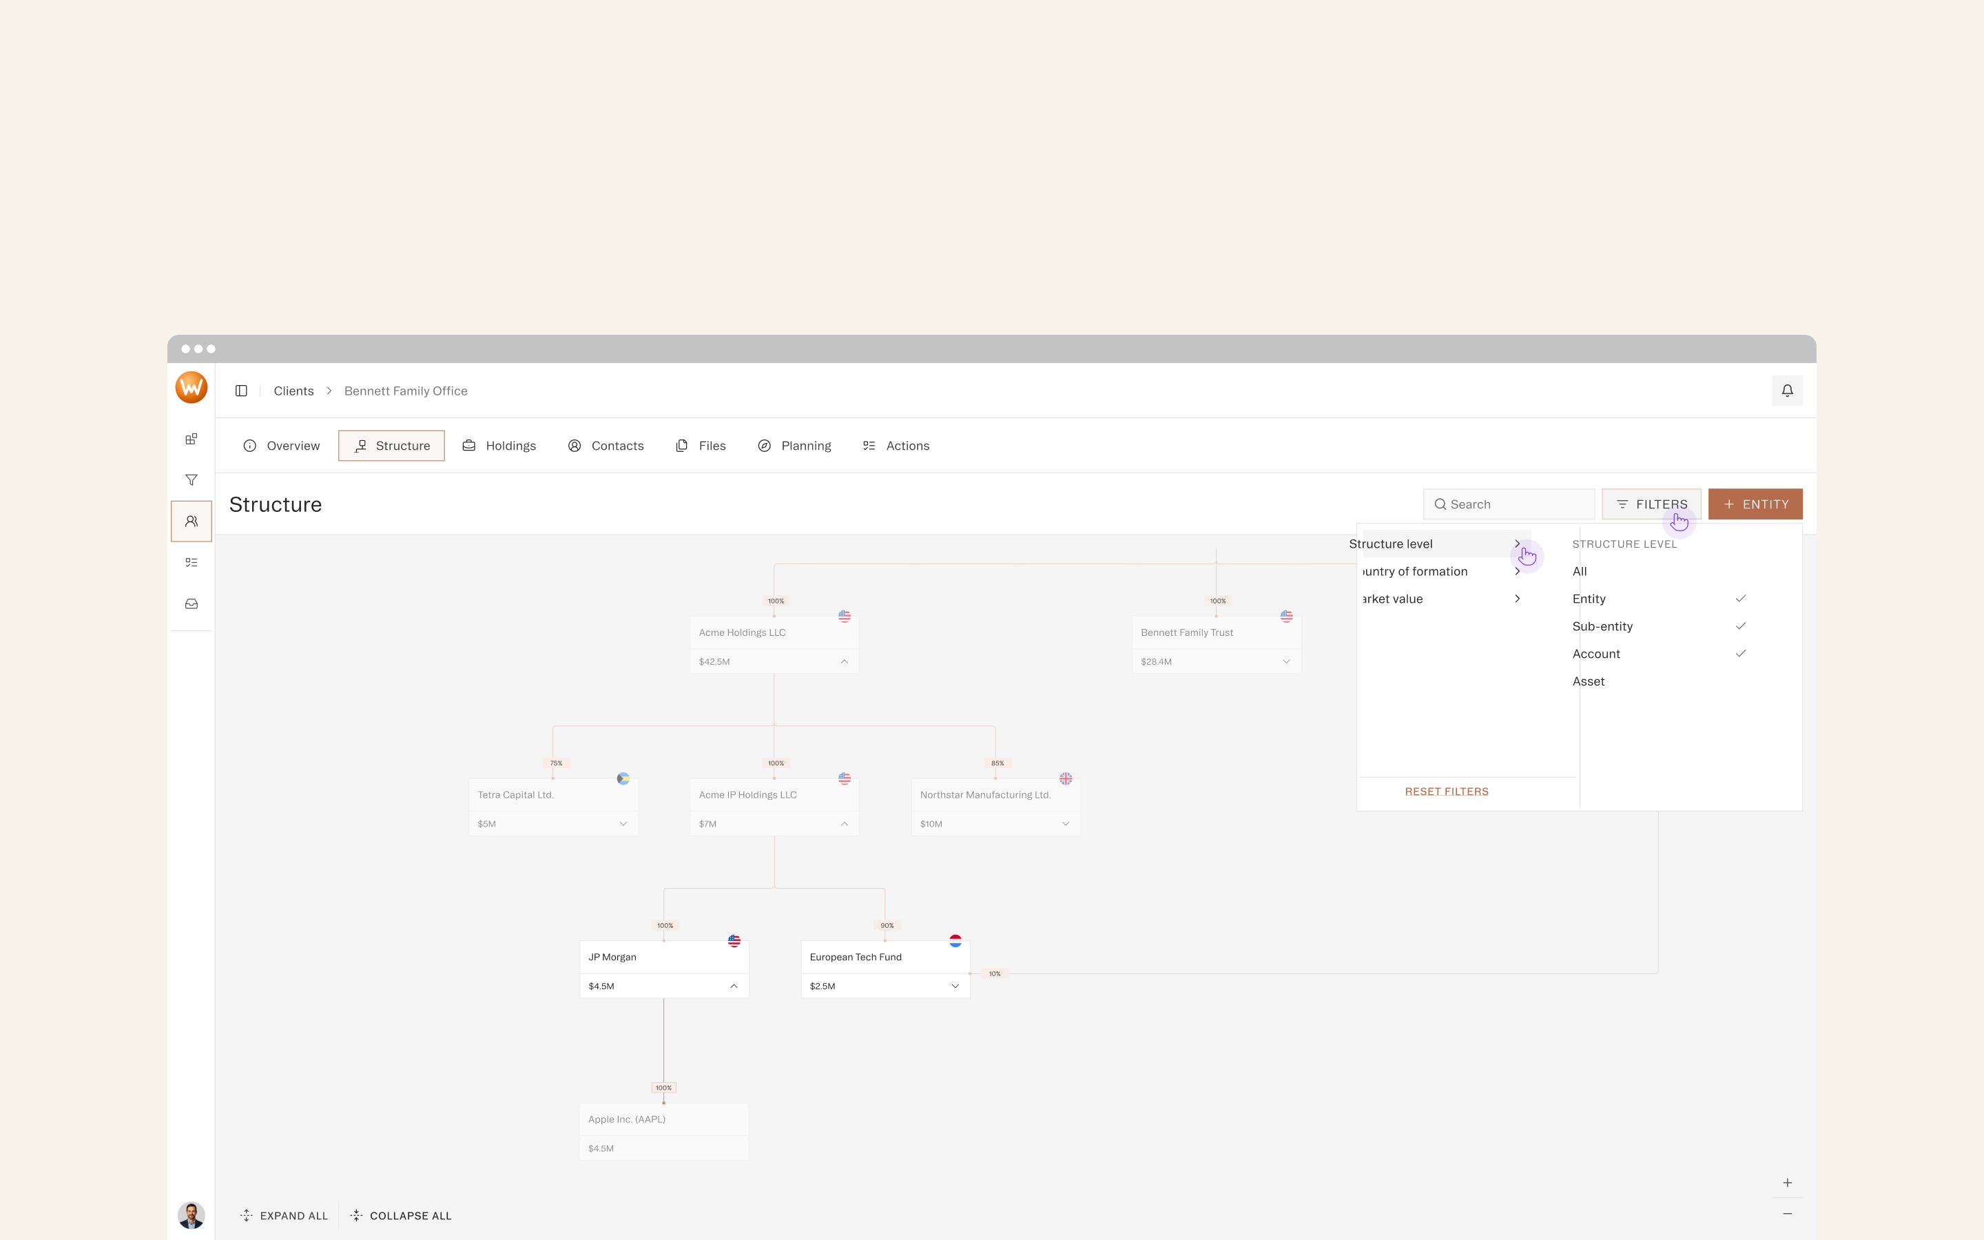1984x1240 pixels.
Task: Expand the Northstar Manufacturing Ltd. node
Action: (1066, 824)
